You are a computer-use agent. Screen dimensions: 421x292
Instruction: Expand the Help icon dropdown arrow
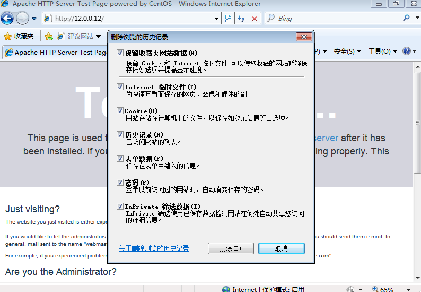click(415, 51)
